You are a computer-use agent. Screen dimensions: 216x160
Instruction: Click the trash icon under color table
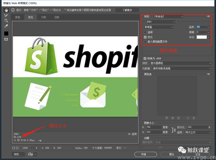click(194, 118)
